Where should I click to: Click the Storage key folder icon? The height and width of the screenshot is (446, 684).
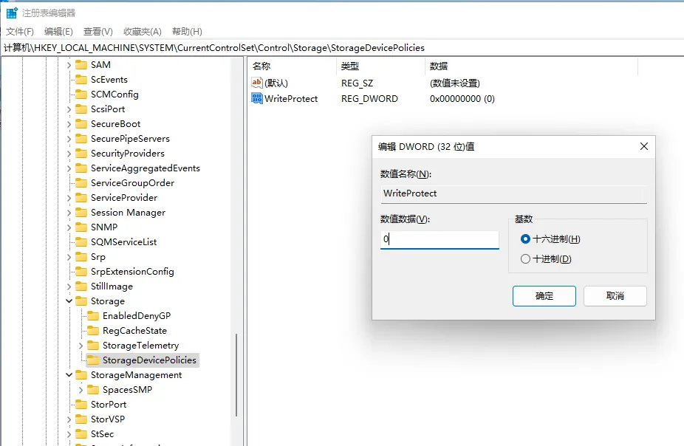pos(81,301)
